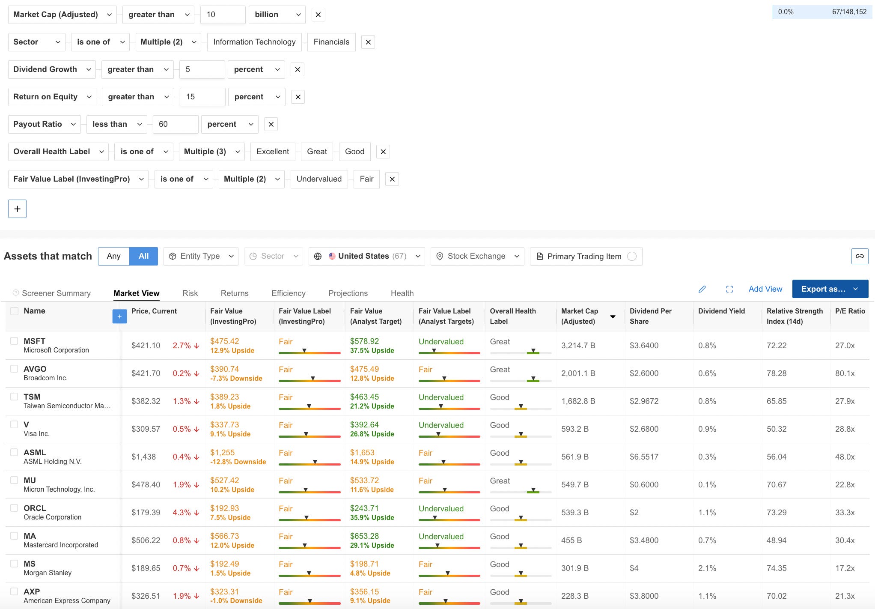Remove the Payout Ratio filter
Screen dimensions: 875x609
click(271, 124)
